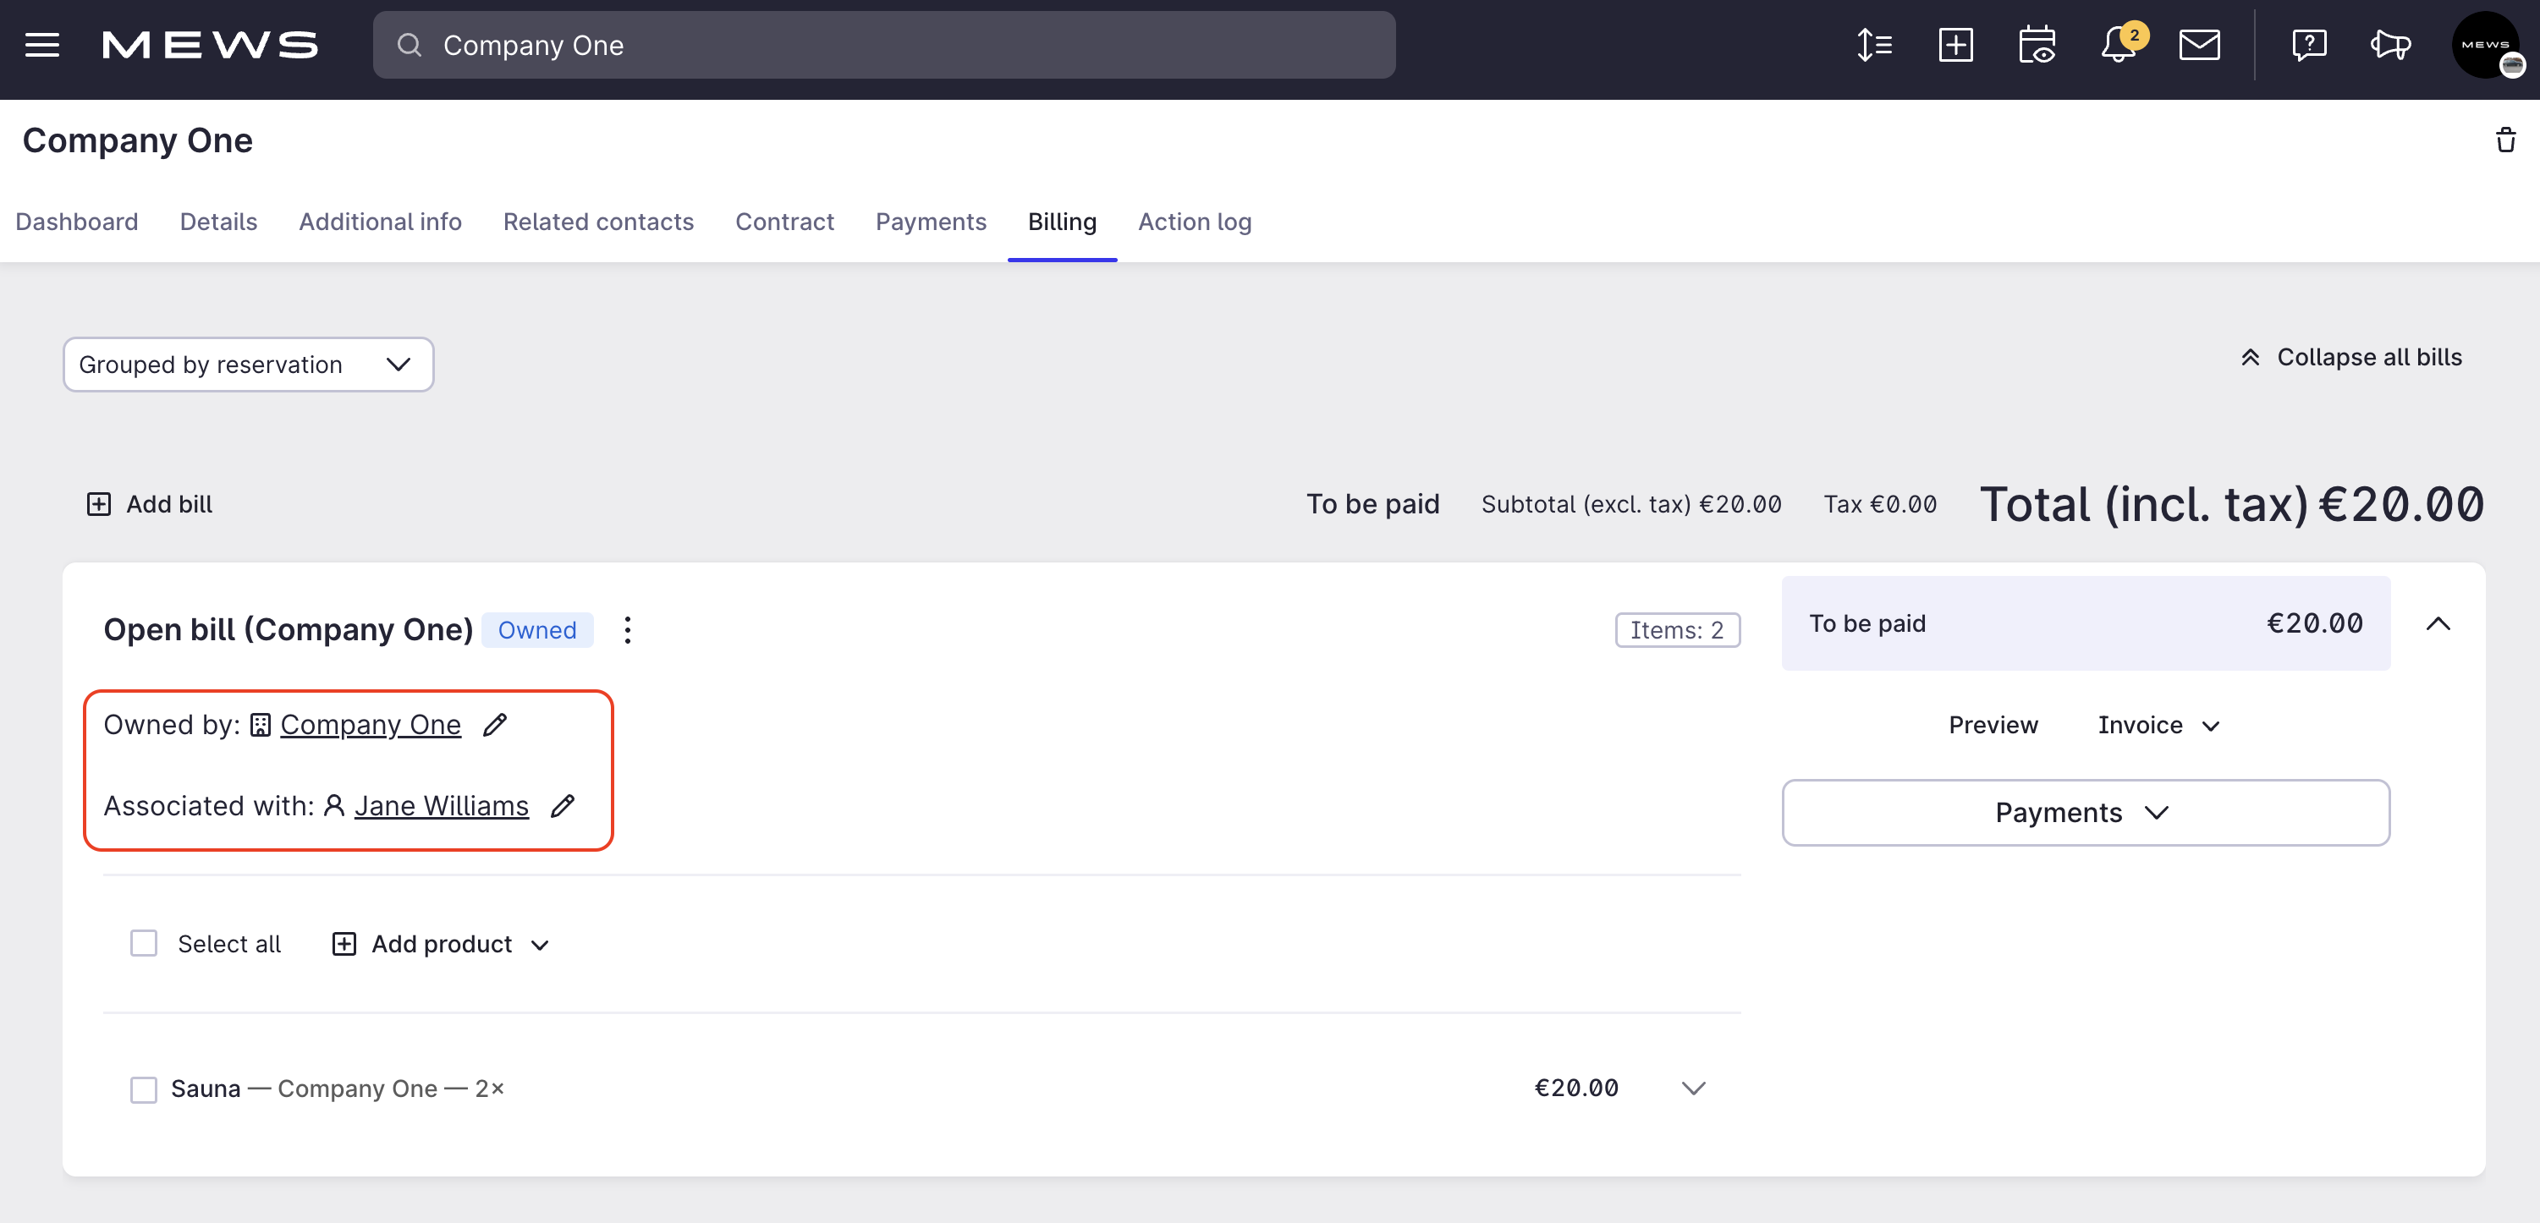
Task: Switch to the Payments tab
Action: 931,222
